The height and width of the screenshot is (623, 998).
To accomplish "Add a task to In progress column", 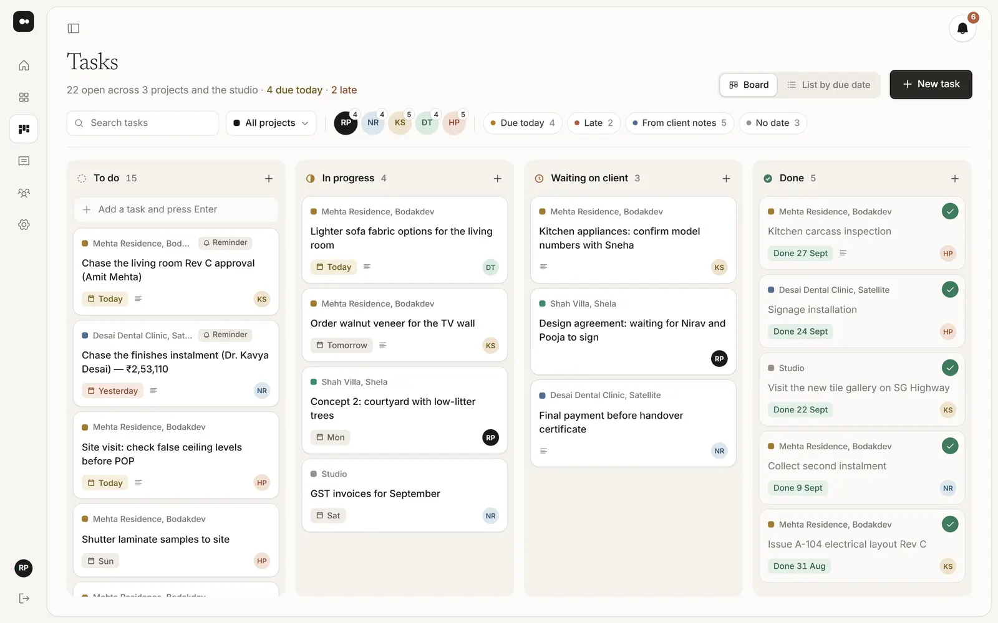I will click(x=497, y=178).
